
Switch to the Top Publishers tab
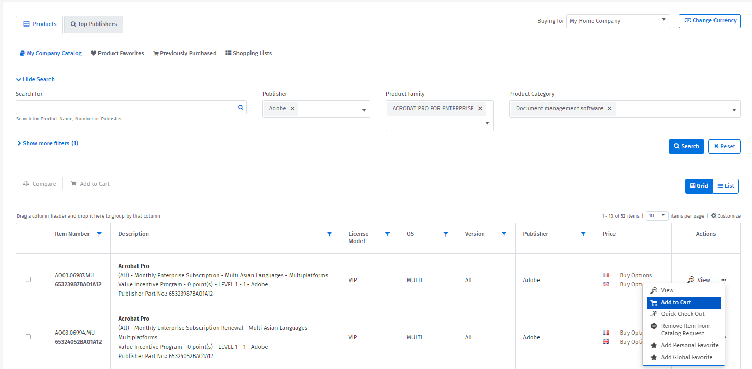click(x=94, y=24)
